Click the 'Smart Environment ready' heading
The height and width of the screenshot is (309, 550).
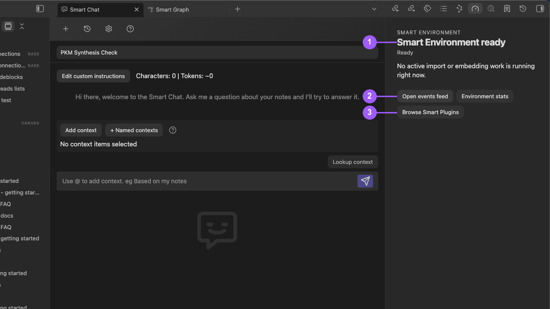click(451, 42)
